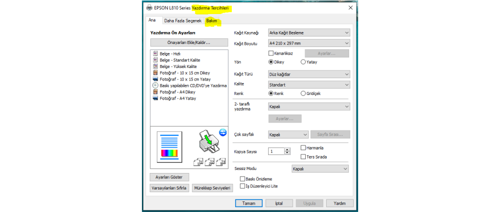Enable the Baskı Önizleme checkbox

coord(243,179)
